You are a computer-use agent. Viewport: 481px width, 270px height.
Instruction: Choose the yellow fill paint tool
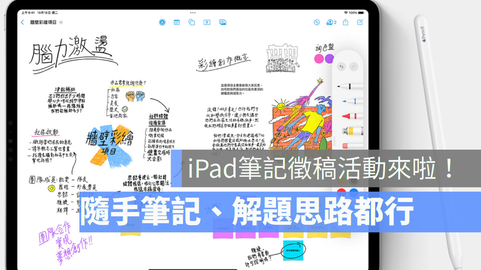point(352,131)
